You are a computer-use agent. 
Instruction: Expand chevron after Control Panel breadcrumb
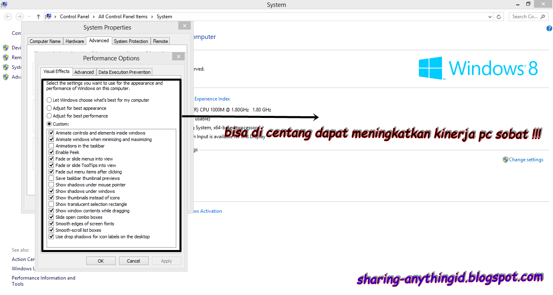coord(95,17)
